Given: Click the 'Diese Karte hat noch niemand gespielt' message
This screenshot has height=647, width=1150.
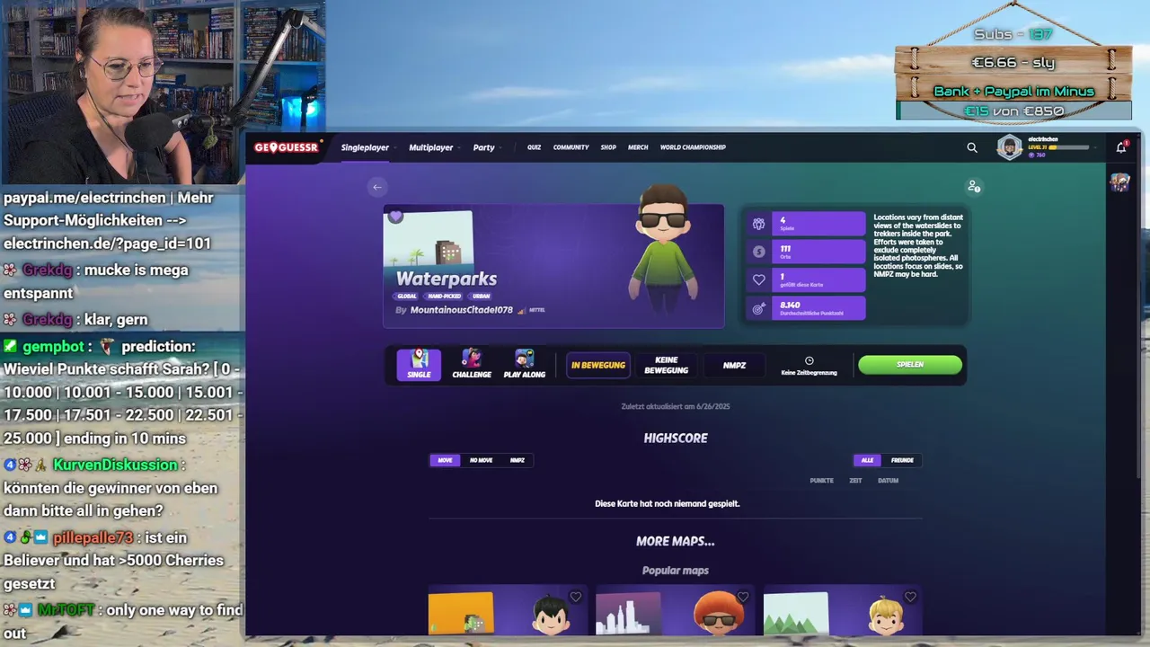Looking at the screenshot, I should (x=668, y=503).
